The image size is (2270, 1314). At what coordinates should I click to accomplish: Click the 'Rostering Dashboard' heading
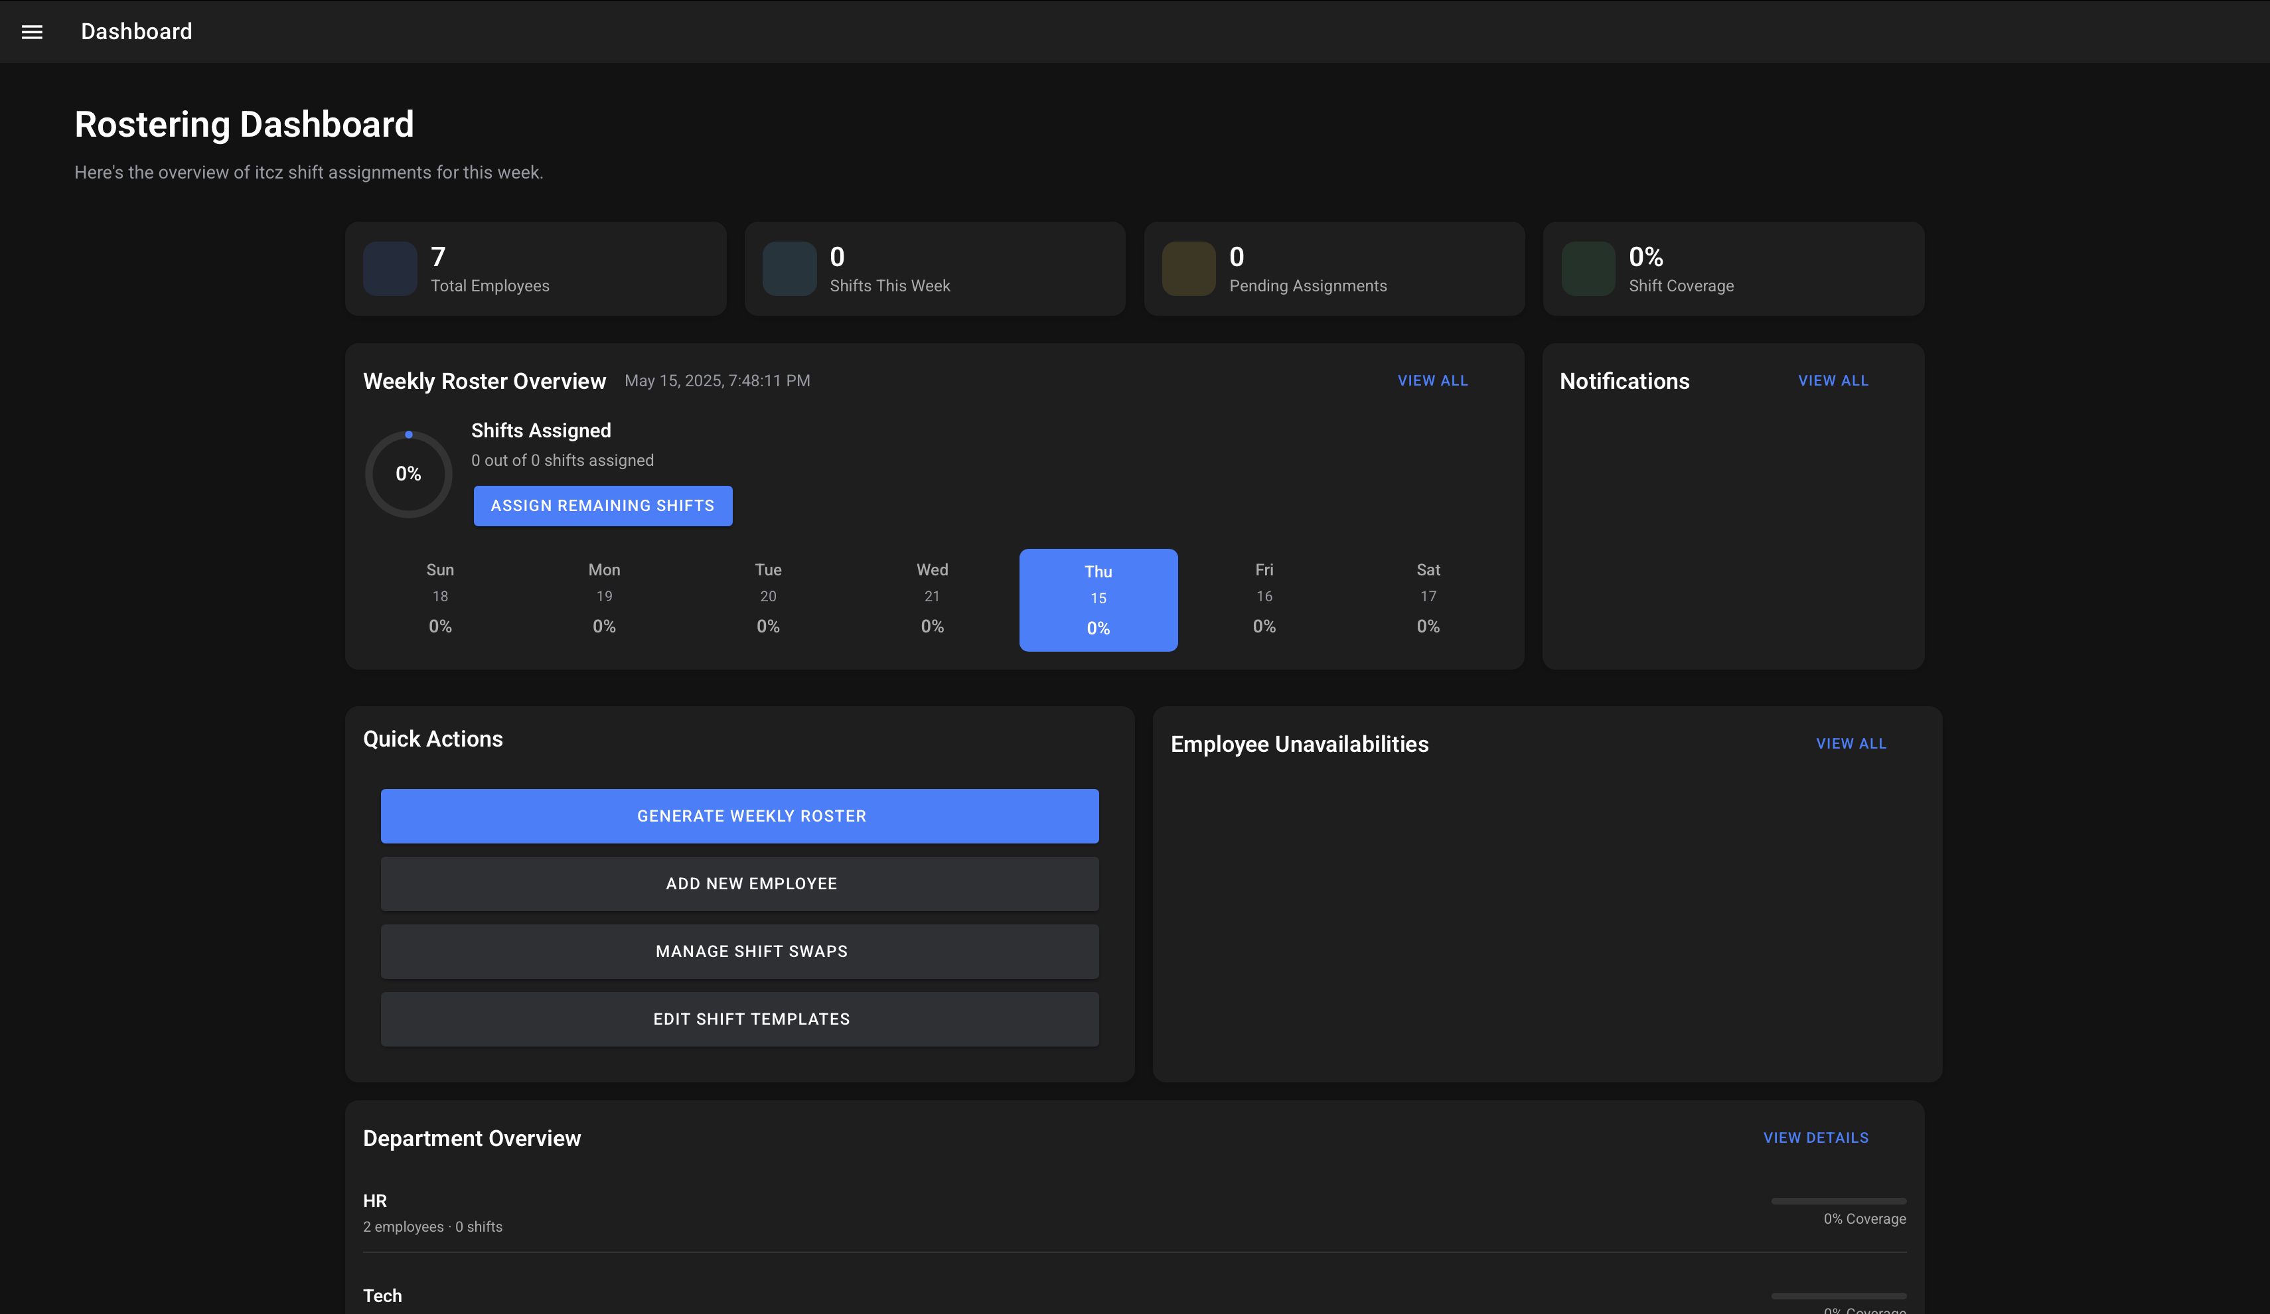click(x=244, y=124)
